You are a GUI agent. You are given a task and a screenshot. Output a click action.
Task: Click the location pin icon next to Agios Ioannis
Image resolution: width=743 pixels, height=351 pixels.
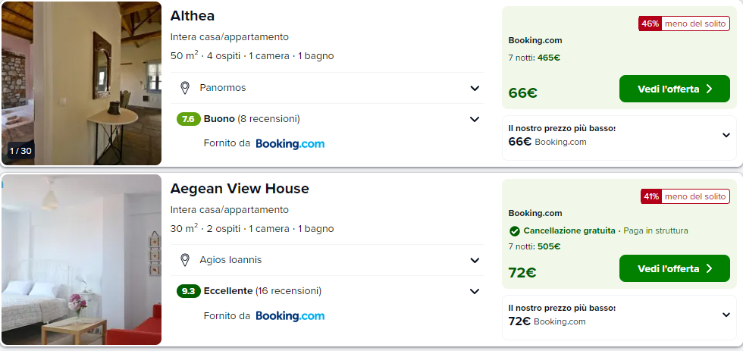click(x=184, y=260)
